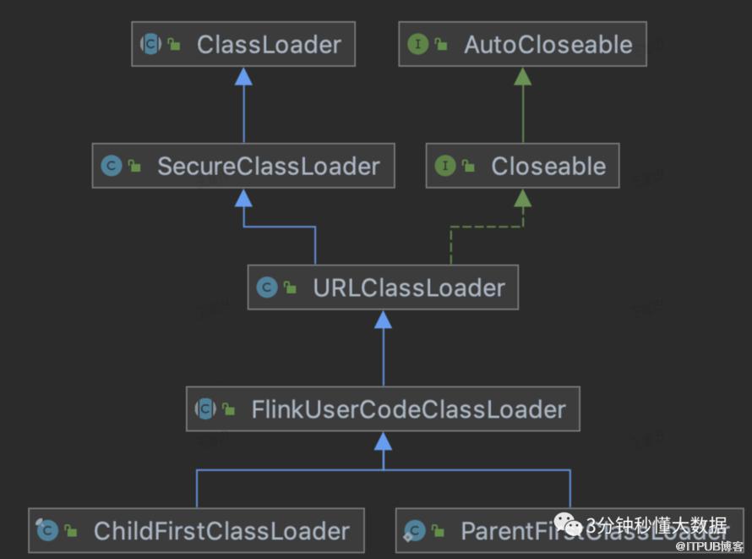
Task: Select the ChildFirstClassLoader node label
Action: [221, 531]
